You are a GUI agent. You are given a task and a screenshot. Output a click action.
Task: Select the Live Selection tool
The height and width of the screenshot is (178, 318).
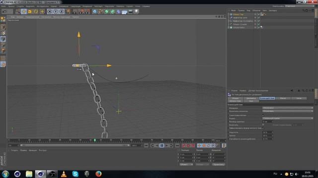[x=18, y=11]
